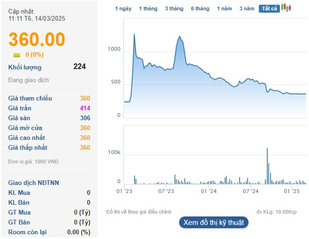309x239 pixels.
Task: Select the "1 ngày" time range tab
Action: (124, 9)
